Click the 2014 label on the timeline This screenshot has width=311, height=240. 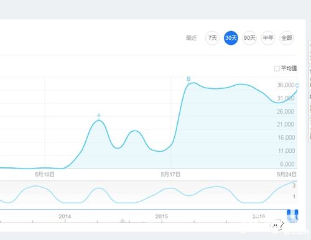[65, 216]
